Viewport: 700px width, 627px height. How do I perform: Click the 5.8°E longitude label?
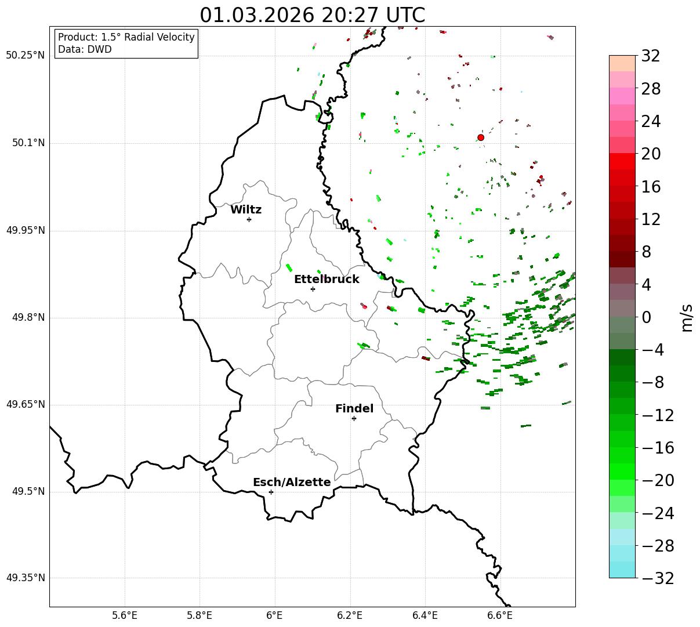click(x=200, y=615)
